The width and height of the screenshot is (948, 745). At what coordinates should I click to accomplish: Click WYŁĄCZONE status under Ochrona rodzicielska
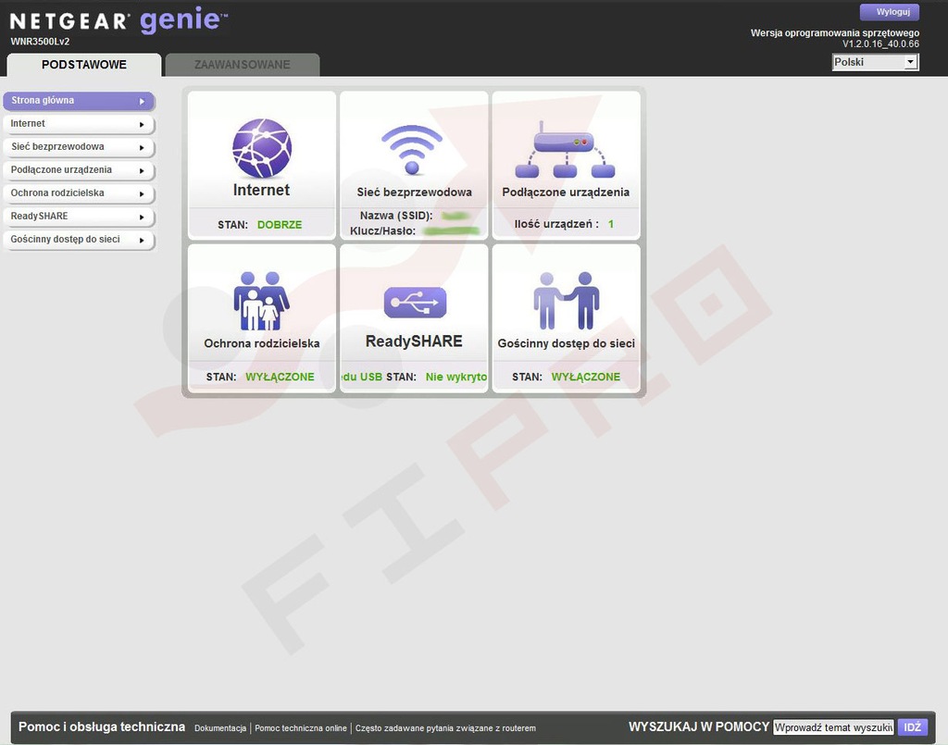point(280,377)
